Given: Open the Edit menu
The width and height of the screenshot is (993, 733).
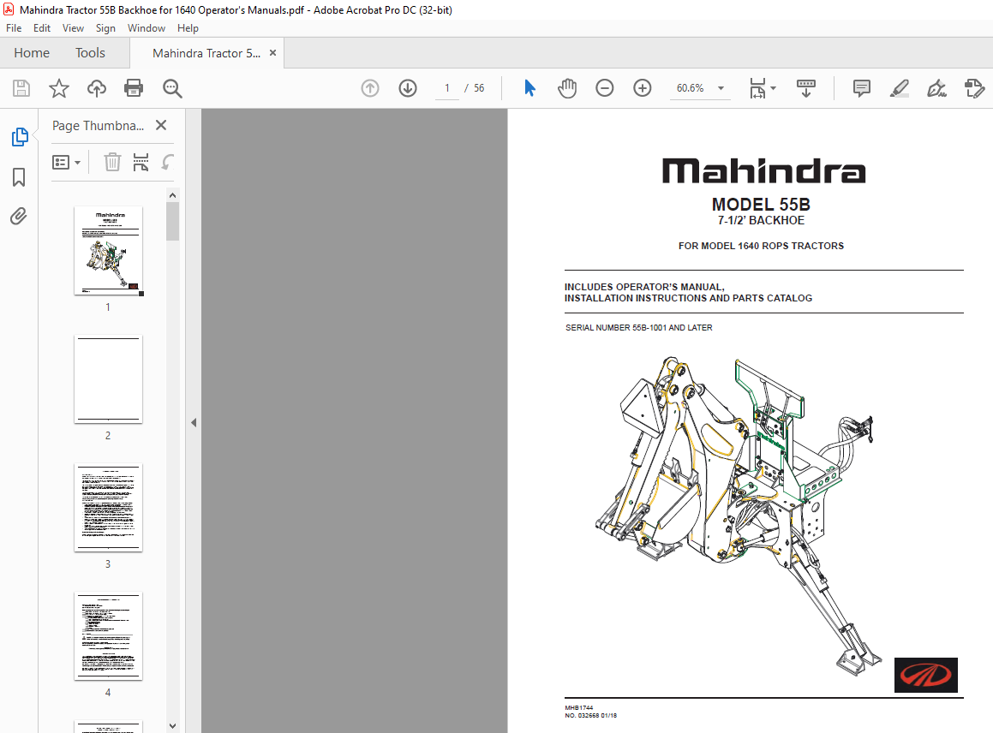Looking at the screenshot, I should click(x=42, y=28).
